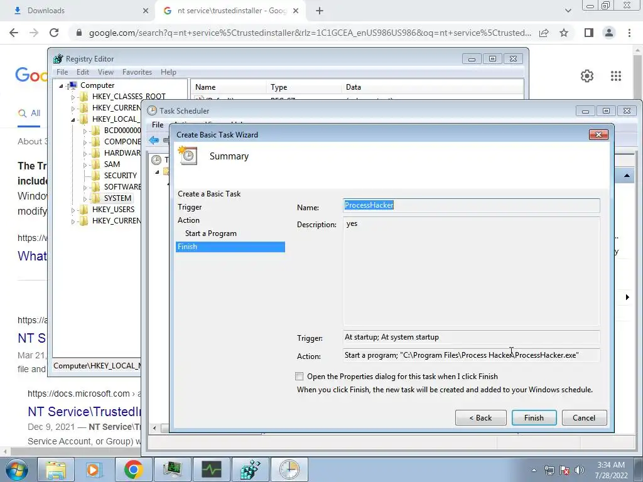
Task: Enable Open the Properties dialog checkbox
Action: pyautogui.click(x=300, y=377)
